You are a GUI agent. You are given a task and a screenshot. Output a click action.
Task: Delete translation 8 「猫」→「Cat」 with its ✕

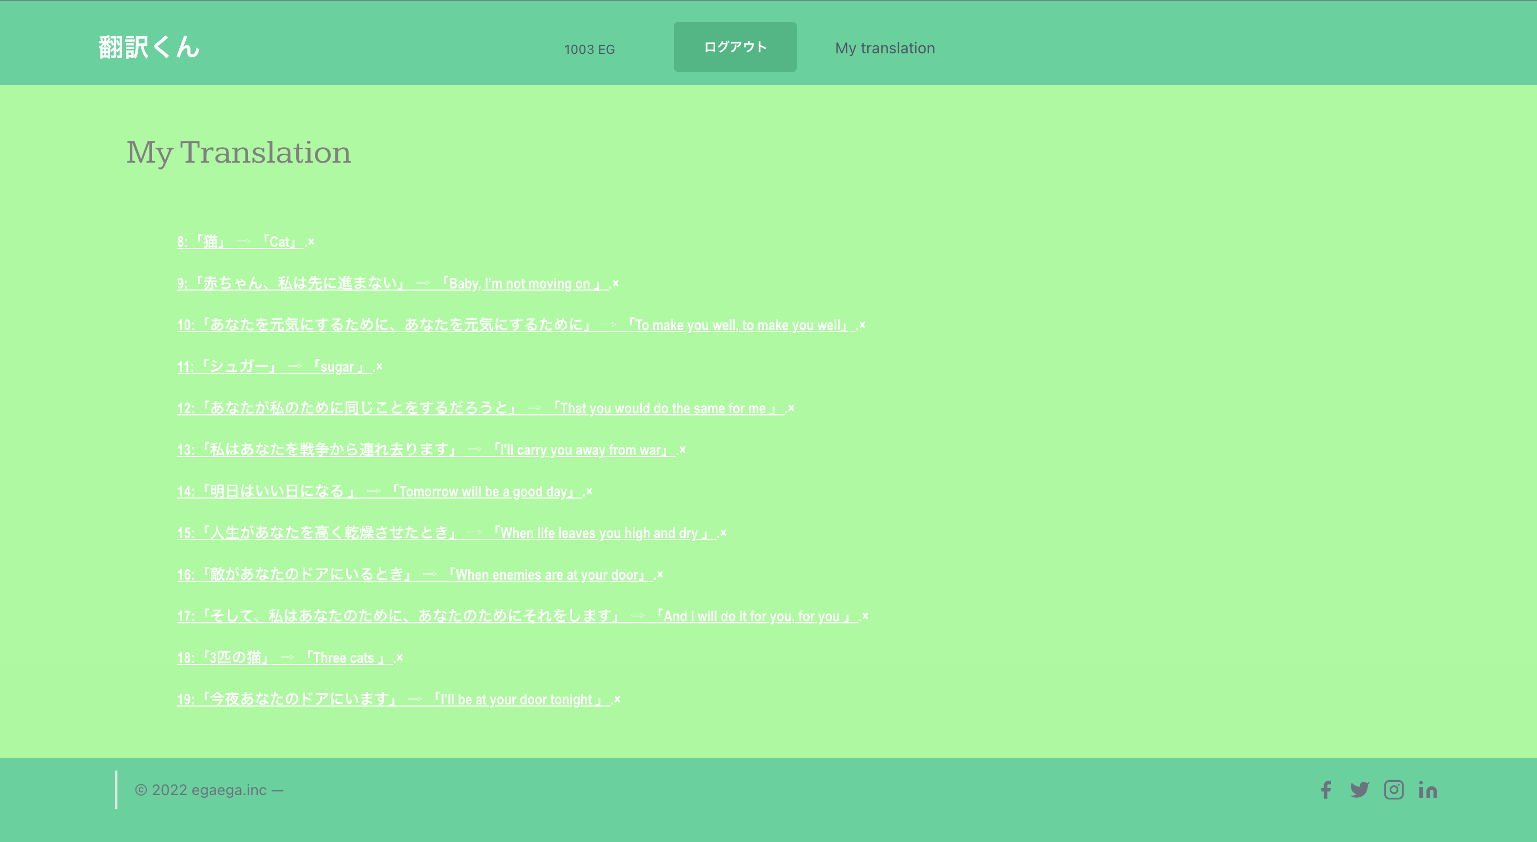(312, 241)
